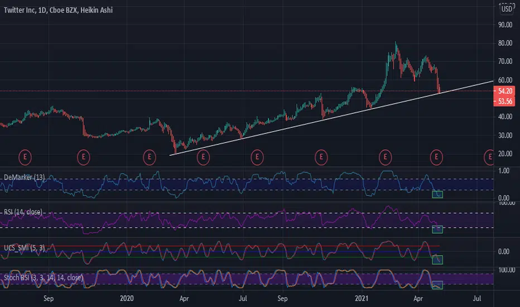The width and height of the screenshot is (520, 307).
Task: Click the 2021 time axis label
Action: (362, 299)
